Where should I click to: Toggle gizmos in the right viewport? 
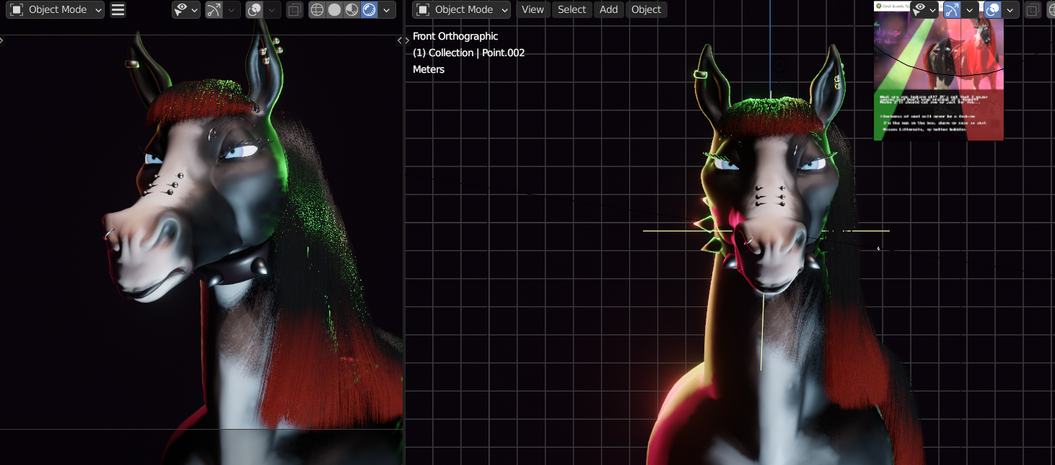953,9
